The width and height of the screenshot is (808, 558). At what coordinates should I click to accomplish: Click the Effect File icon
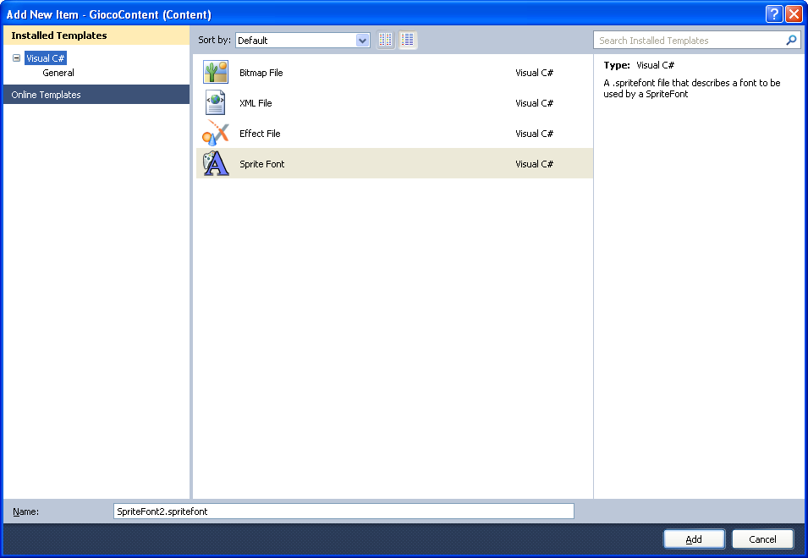tap(216, 133)
